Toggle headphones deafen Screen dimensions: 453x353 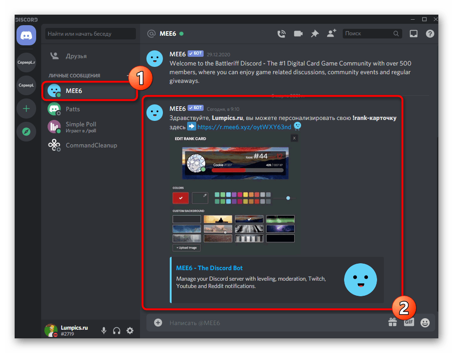(117, 331)
